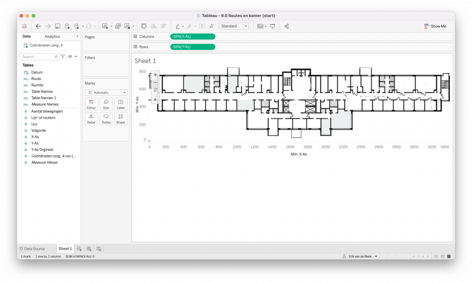Zoom in on the map view
Viewport: 472px width, 282px height.
coord(155,75)
